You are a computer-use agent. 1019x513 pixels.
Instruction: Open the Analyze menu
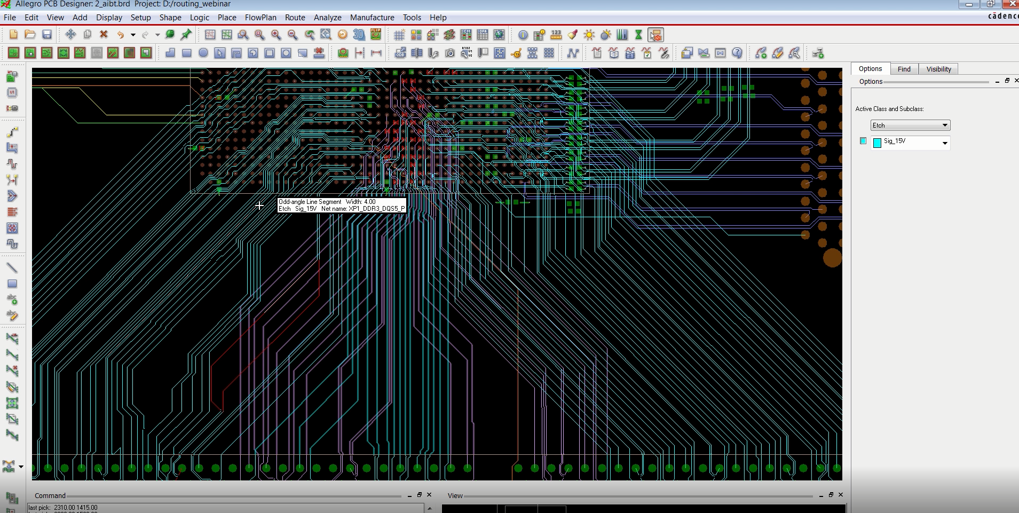pyautogui.click(x=328, y=17)
